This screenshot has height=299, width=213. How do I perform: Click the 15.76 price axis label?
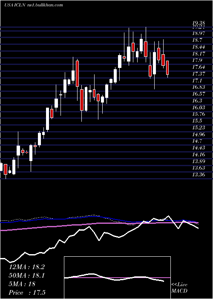[x=199, y=114]
